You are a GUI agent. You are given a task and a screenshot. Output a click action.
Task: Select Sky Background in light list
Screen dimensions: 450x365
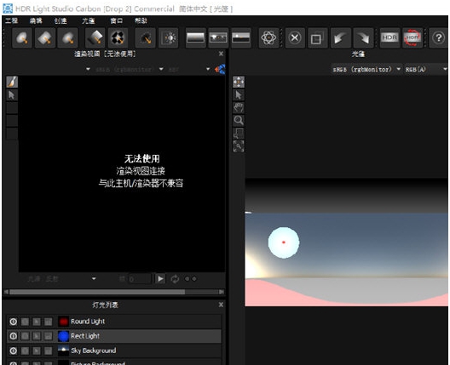click(x=114, y=351)
